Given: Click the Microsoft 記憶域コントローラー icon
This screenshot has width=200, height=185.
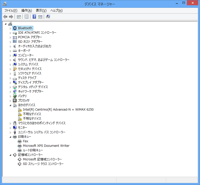Looking at the screenshot, I should (x=20, y=159).
